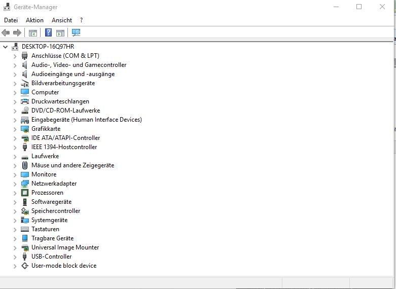396x289 pixels.
Task: Select the Bildverarbeitungsgeräte row
Action: tap(63, 83)
